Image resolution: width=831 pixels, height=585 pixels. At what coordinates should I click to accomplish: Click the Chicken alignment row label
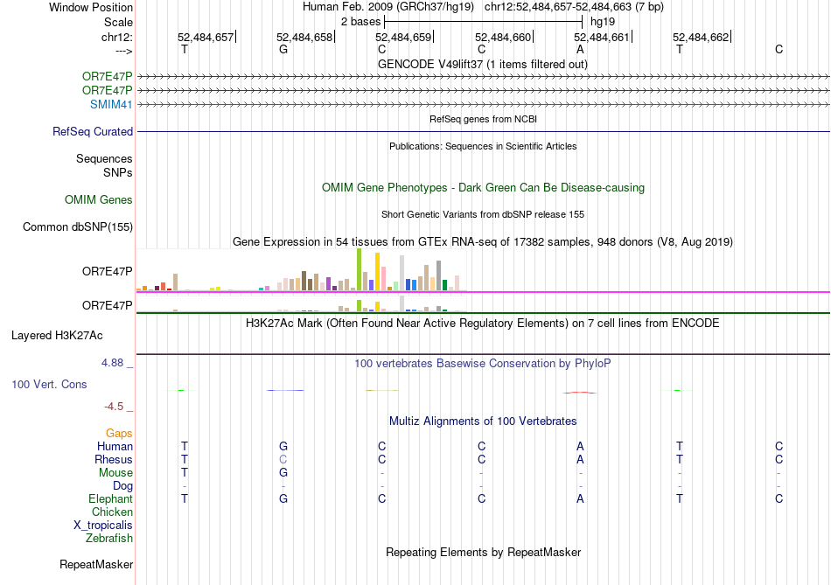[112, 512]
